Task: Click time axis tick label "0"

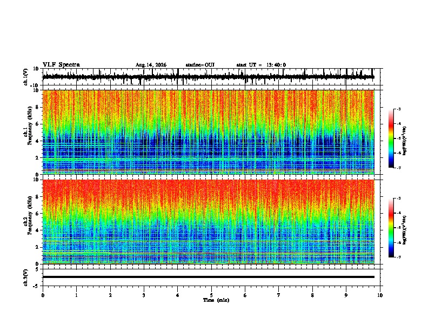Action: click(x=43, y=295)
